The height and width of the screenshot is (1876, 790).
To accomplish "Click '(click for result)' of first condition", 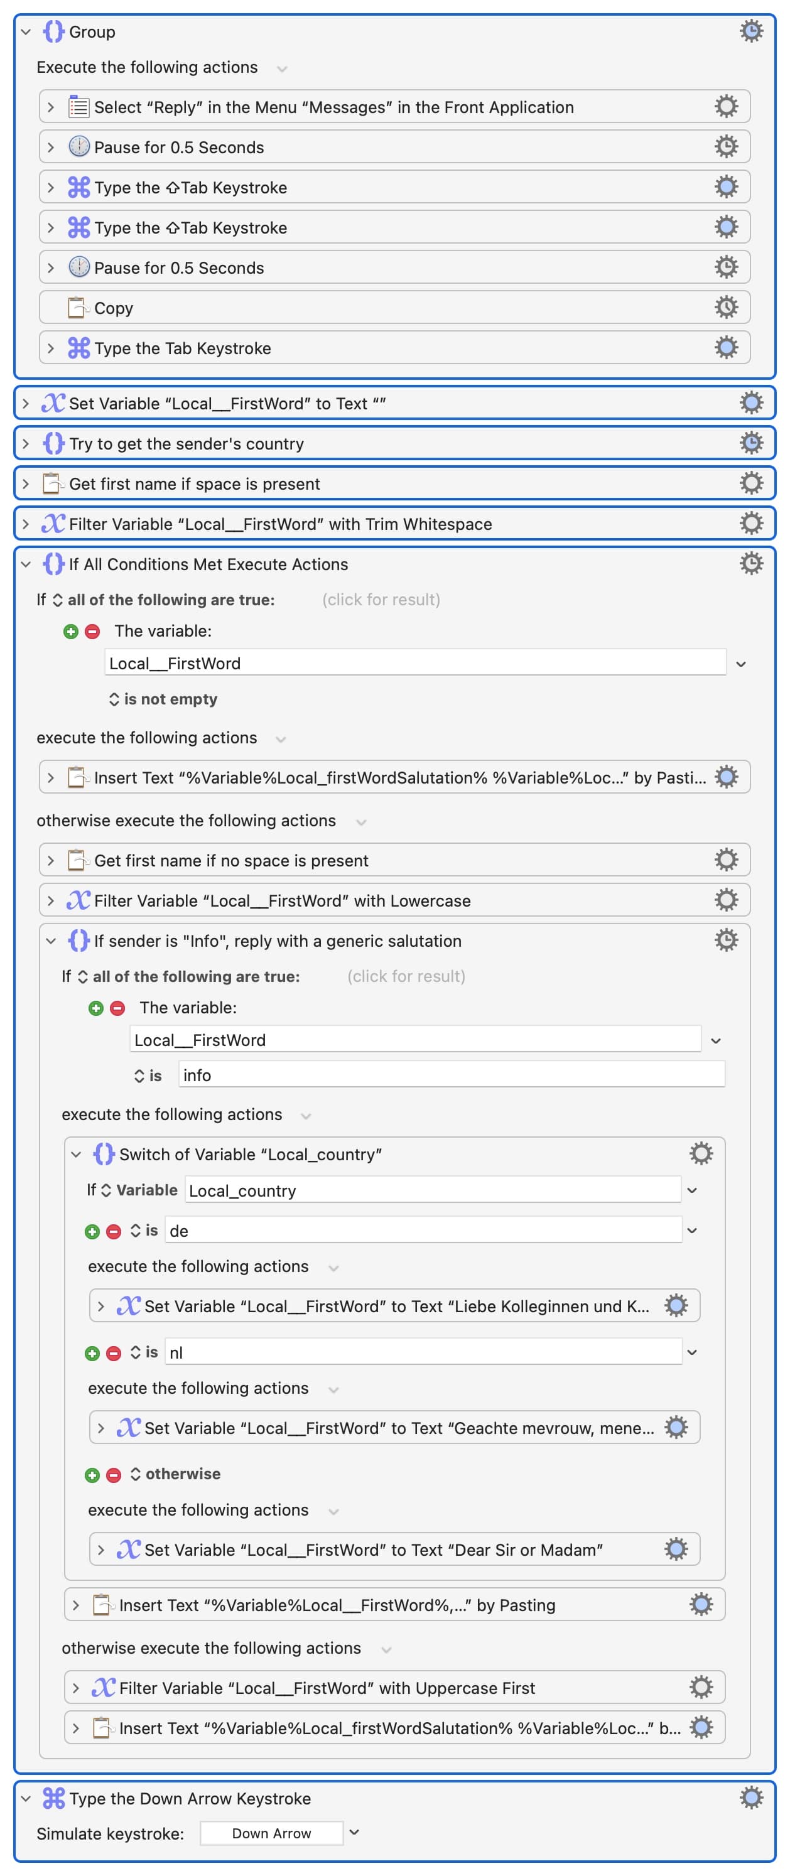I will click(381, 600).
